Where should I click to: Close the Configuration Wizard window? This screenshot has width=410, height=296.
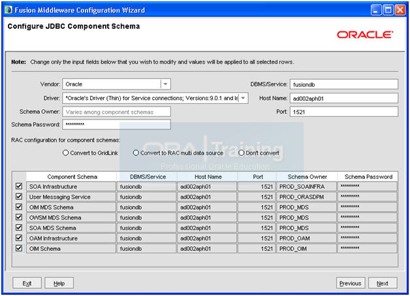point(400,10)
